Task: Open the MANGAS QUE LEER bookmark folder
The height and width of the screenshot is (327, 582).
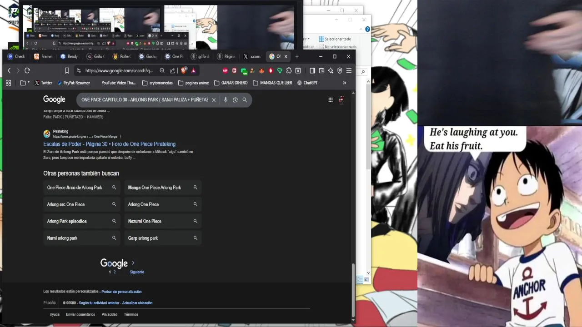Action: [x=273, y=83]
